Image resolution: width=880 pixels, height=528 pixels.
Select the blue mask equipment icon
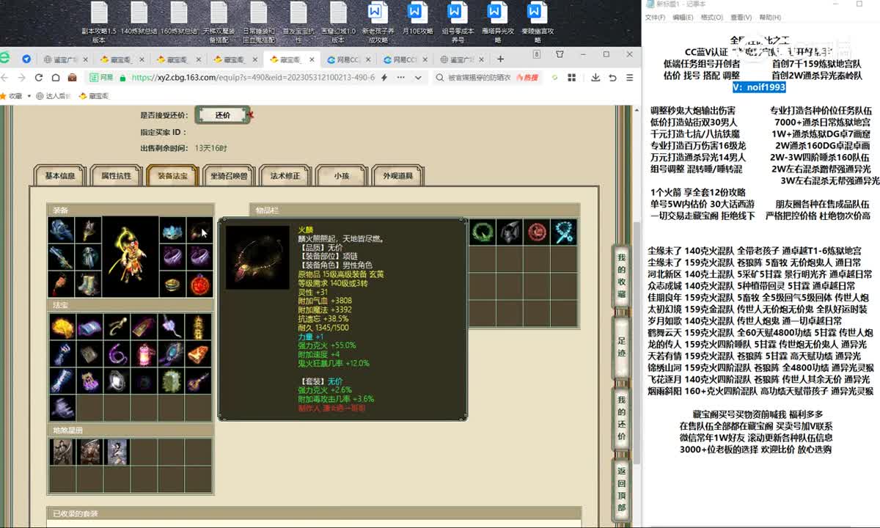[x=172, y=230]
